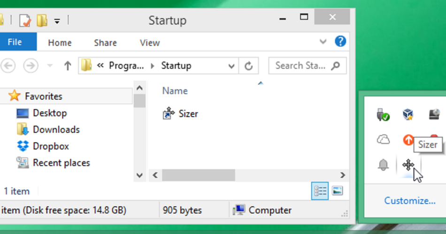Open the Customize Quick Access Toolbar dropdown

click(x=57, y=21)
